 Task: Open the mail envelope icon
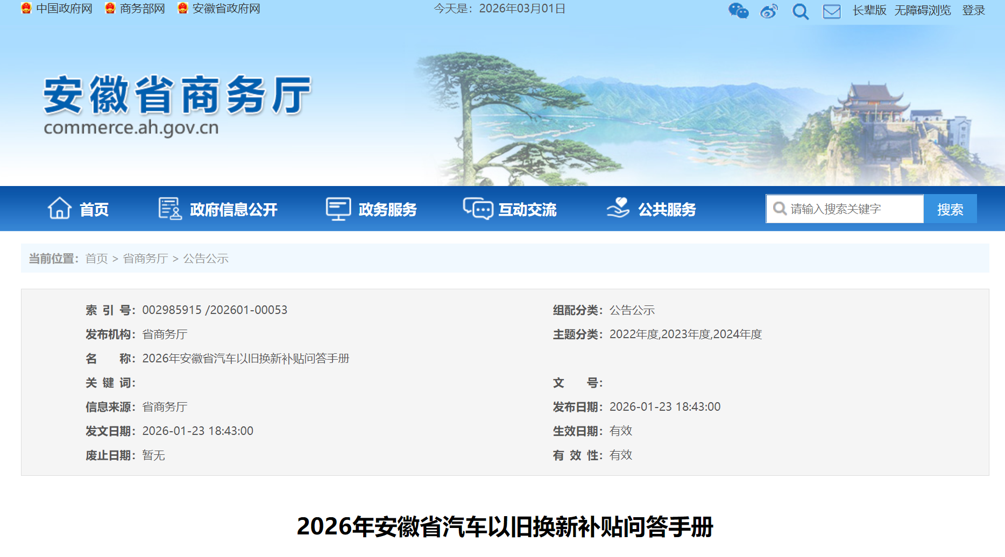point(831,11)
